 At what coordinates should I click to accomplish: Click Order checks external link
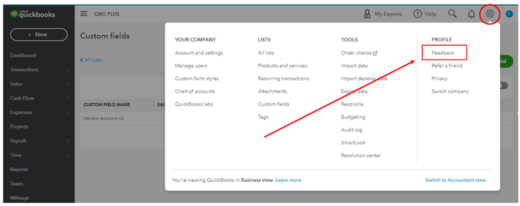(359, 53)
